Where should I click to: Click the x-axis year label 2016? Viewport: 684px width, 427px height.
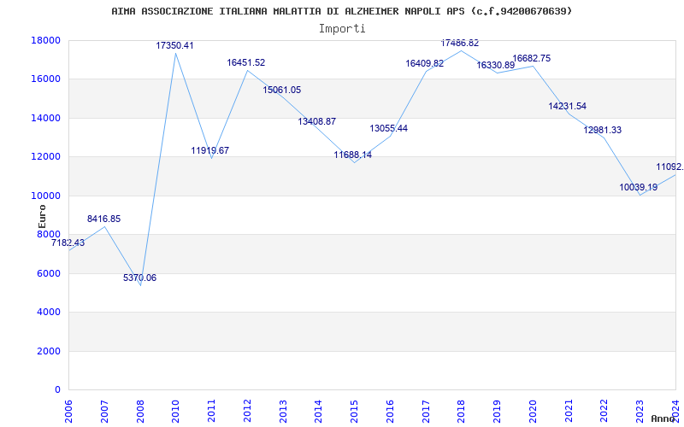[390, 412]
